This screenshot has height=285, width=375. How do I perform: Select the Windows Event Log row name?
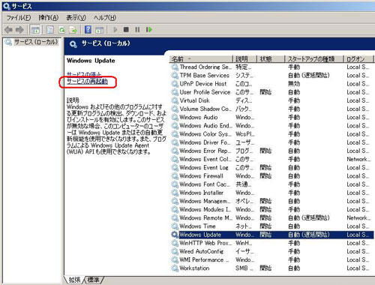(x=204, y=167)
